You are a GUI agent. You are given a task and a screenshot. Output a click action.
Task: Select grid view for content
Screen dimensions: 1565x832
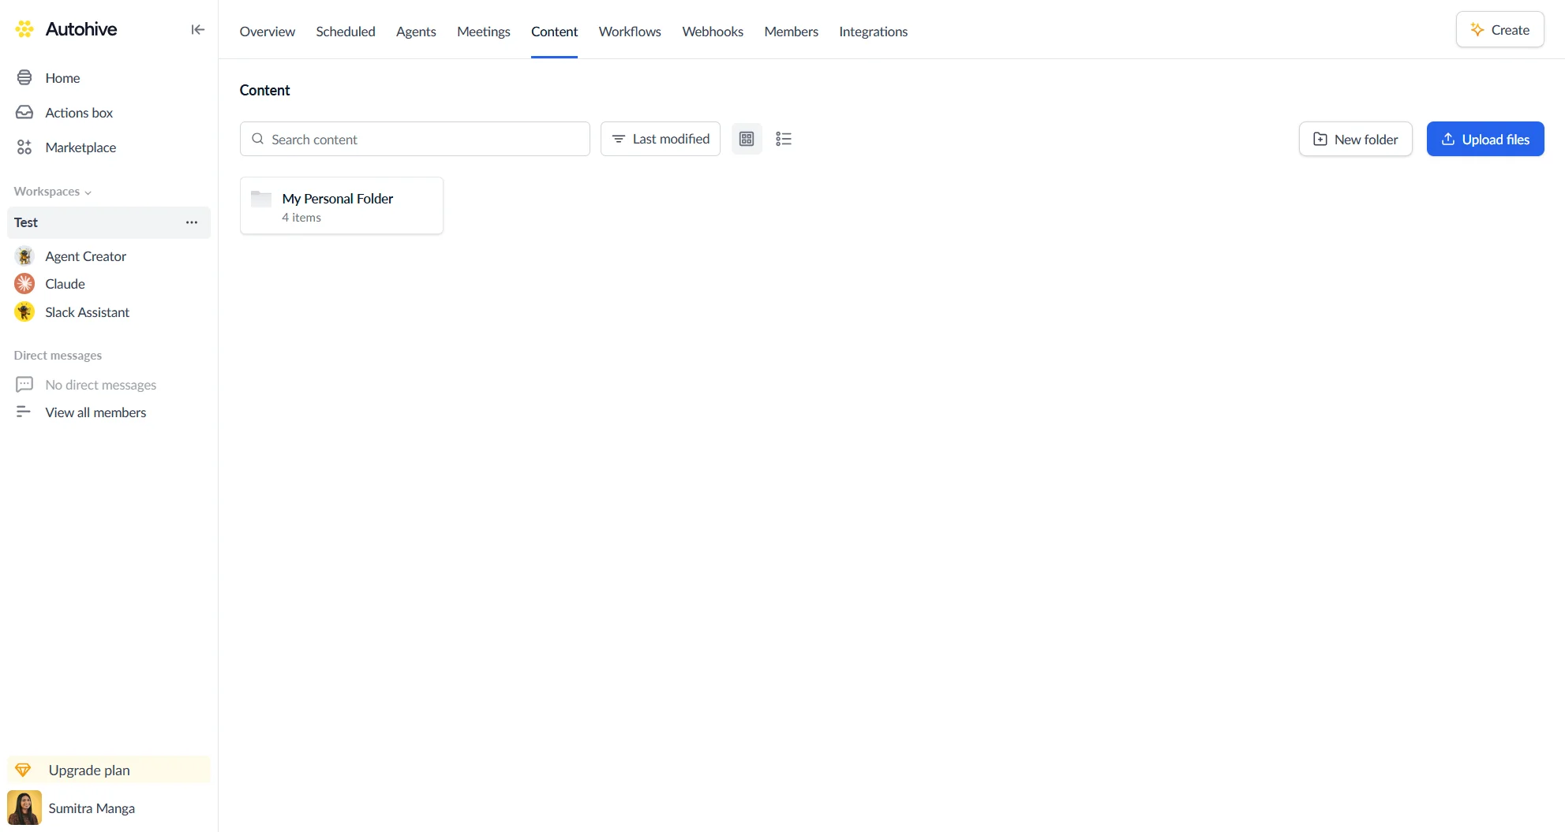pos(747,138)
